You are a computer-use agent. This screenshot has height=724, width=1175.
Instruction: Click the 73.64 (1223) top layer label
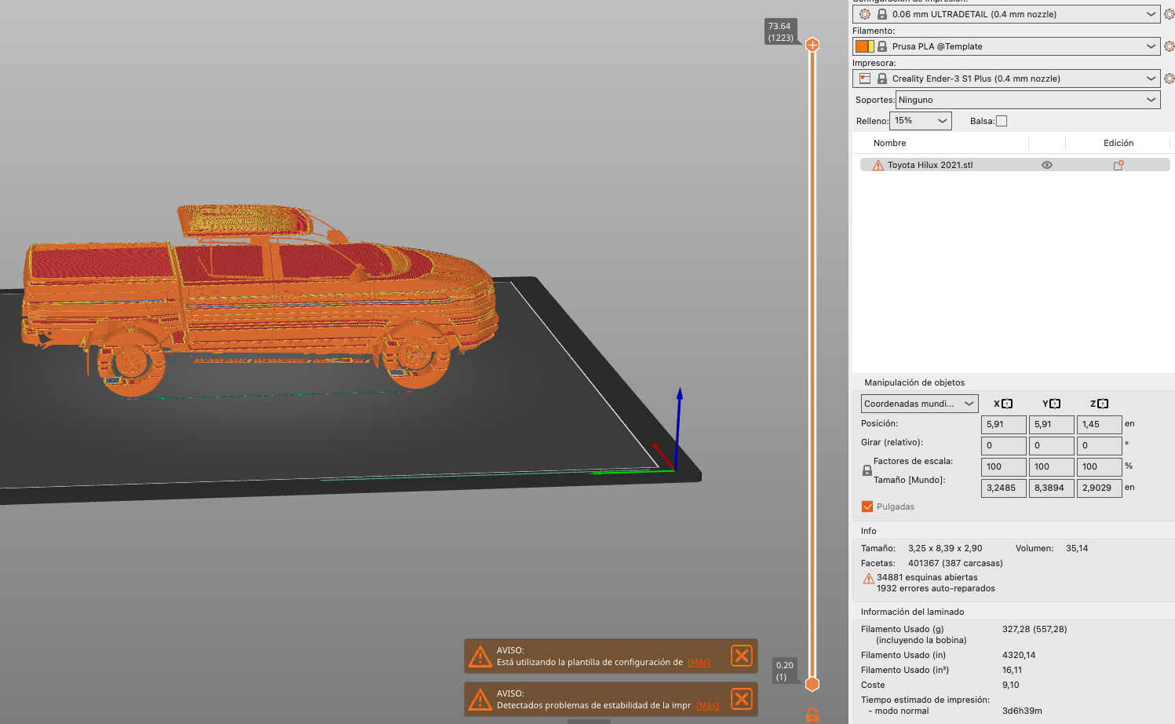781,32
